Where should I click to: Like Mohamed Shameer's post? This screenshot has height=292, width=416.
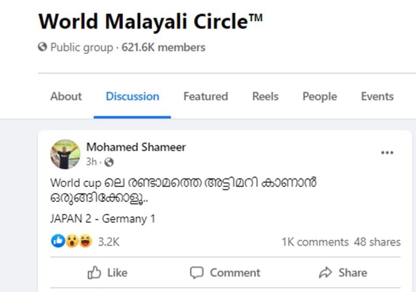[x=108, y=272]
